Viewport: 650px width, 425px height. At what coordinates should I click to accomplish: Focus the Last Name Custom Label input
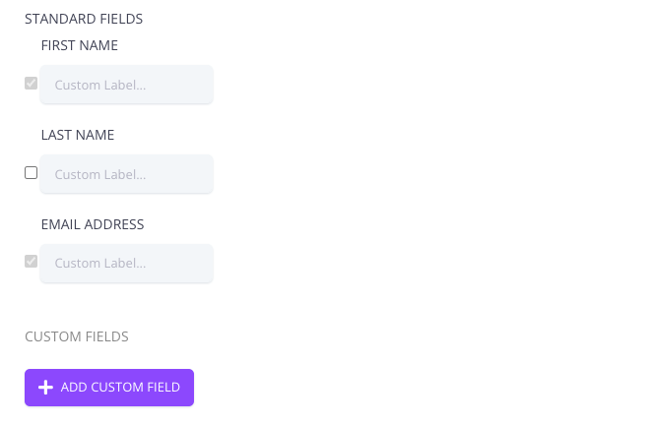[x=126, y=174]
